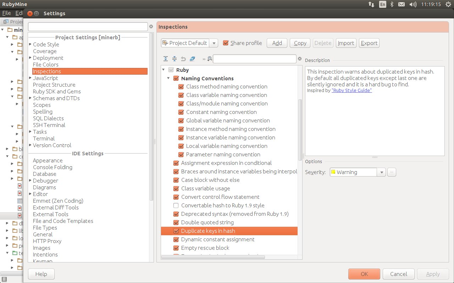Toggle Share profile checkbox
This screenshot has height=283, width=454.
[x=226, y=43]
